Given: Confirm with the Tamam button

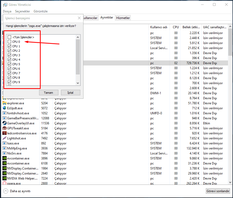Looking at the screenshot, I should tap(49, 93).
